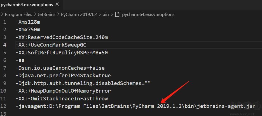Click on the -Xmx750m option text
The height and width of the screenshot is (116, 262).
tap(28, 30)
